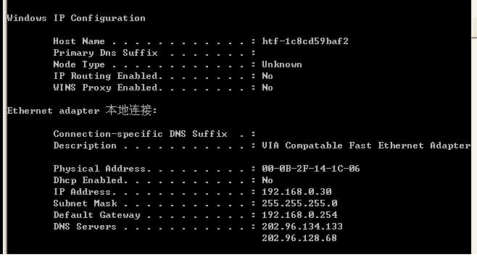The width and height of the screenshot is (477, 278).
Task: Click the Ethernet adapter 本地连接 heading
Action: 82,110
